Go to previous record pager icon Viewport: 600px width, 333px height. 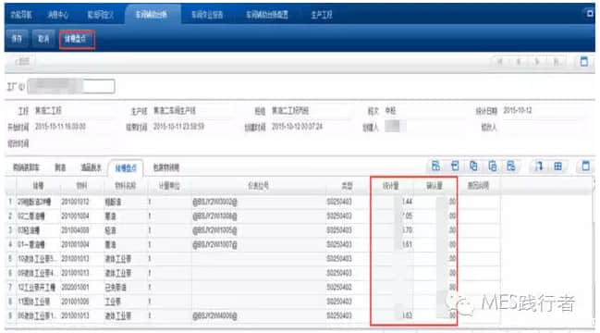point(519,62)
